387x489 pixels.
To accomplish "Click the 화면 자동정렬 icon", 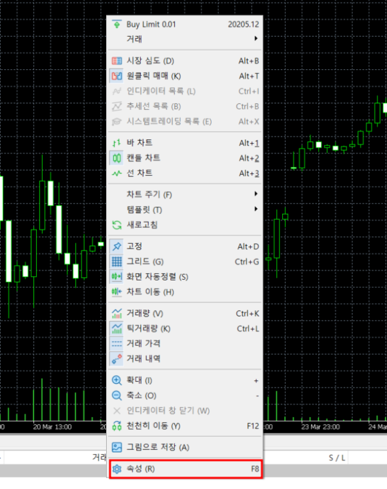I will click(x=117, y=276).
